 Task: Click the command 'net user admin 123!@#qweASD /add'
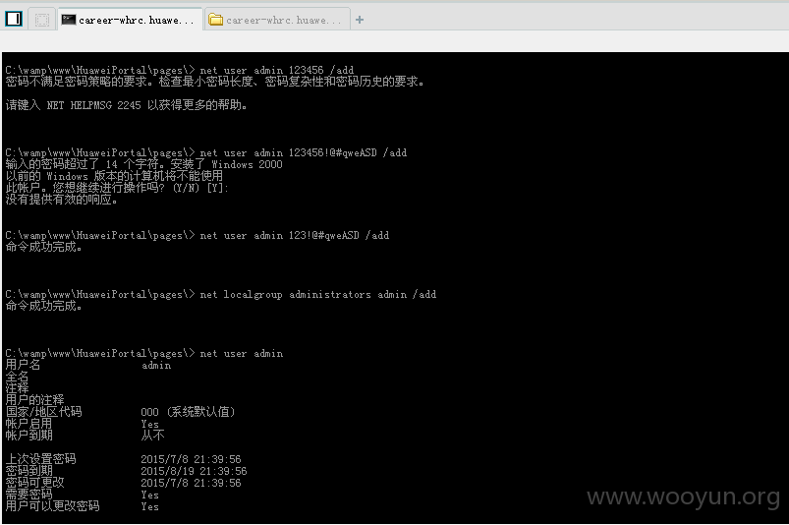pos(295,235)
